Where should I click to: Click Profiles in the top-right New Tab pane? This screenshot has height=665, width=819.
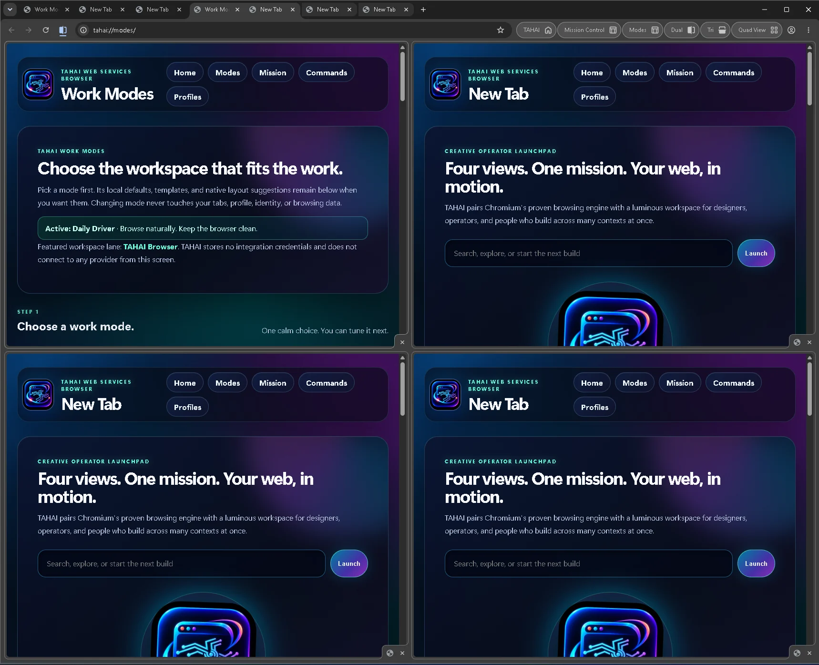click(594, 97)
